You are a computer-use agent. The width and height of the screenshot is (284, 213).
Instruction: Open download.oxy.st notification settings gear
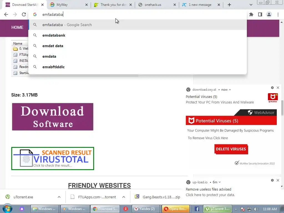click(272, 88)
